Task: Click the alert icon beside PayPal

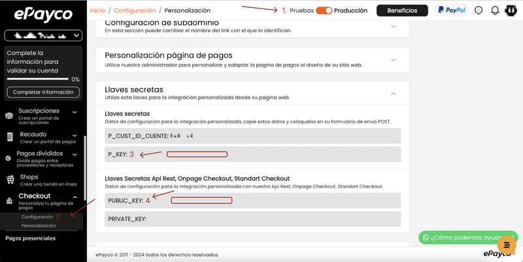Action: 479,10
